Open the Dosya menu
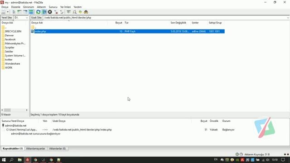This screenshot has height=163, width=290. (5, 7)
